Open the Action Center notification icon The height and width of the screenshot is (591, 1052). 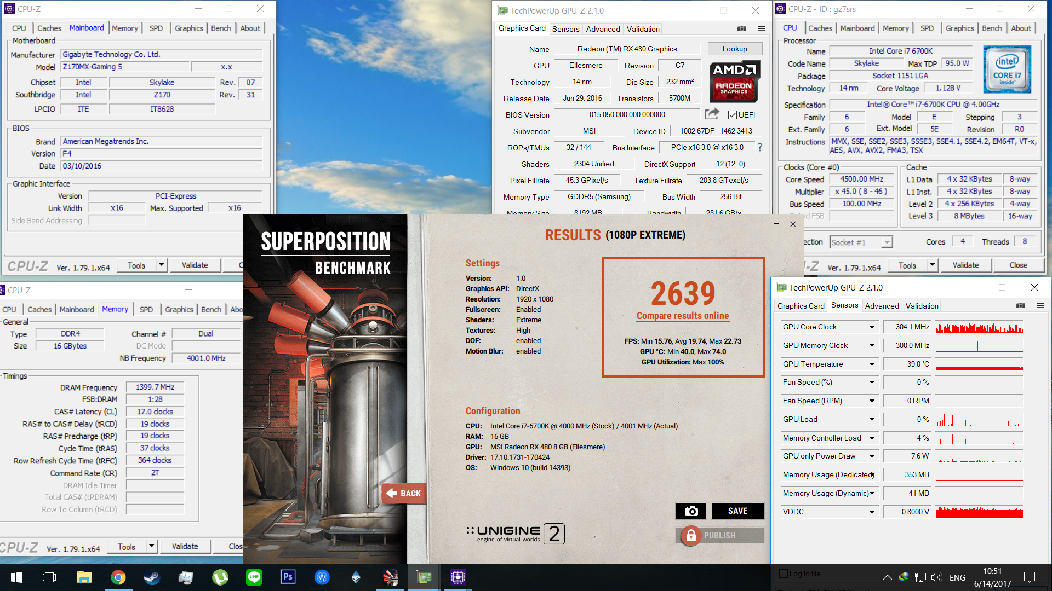1030,577
